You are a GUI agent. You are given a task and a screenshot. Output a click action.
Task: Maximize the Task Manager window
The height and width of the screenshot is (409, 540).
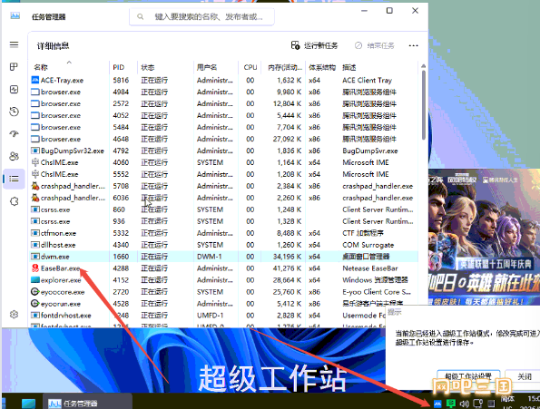(x=389, y=11)
